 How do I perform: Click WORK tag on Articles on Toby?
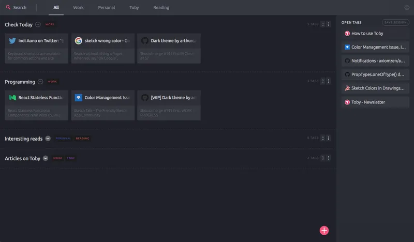tap(57, 158)
